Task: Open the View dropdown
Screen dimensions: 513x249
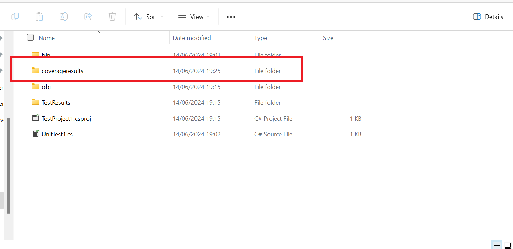Action: (x=193, y=17)
